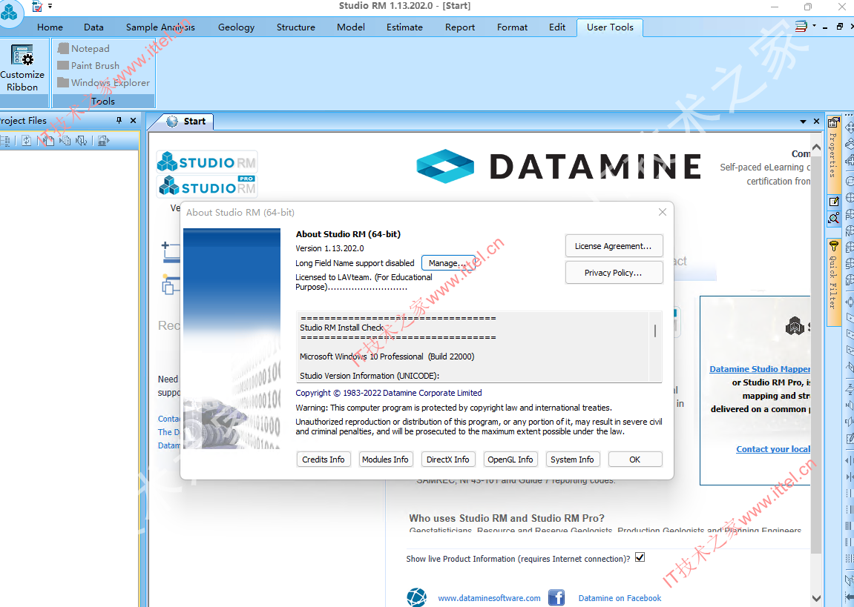
Task: Open the quick access toolbar dropdown arrow
Action: coord(50,7)
